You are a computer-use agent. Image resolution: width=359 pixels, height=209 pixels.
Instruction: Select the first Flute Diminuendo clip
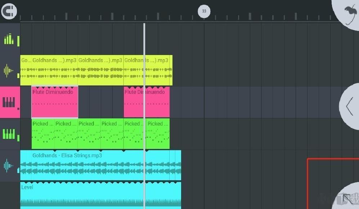(x=55, y=102)
